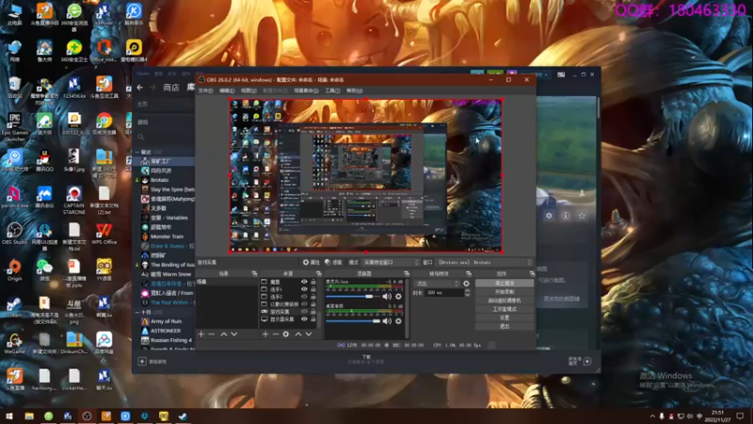
Task: Toggle visibility eye of 游戏采集 source
Action: click(x=304, y=312)
